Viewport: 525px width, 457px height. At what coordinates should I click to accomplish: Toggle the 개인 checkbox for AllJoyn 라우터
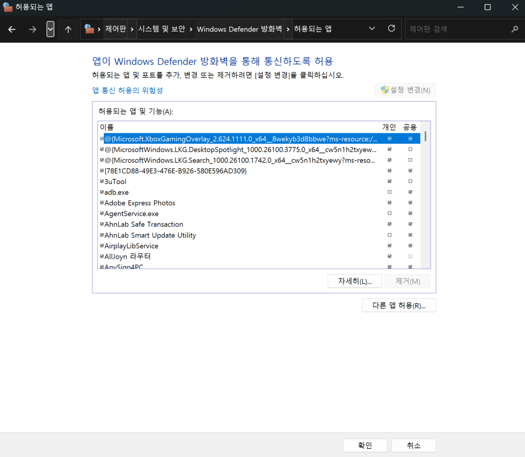click(x=389, y=256)
